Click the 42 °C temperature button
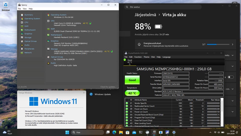The height and width of the screenshot is (136, 241). click(x=132, y=93)
